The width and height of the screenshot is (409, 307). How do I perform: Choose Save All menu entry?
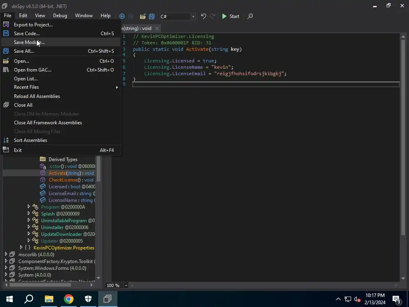pyautogui.click(x=61, y=51)
